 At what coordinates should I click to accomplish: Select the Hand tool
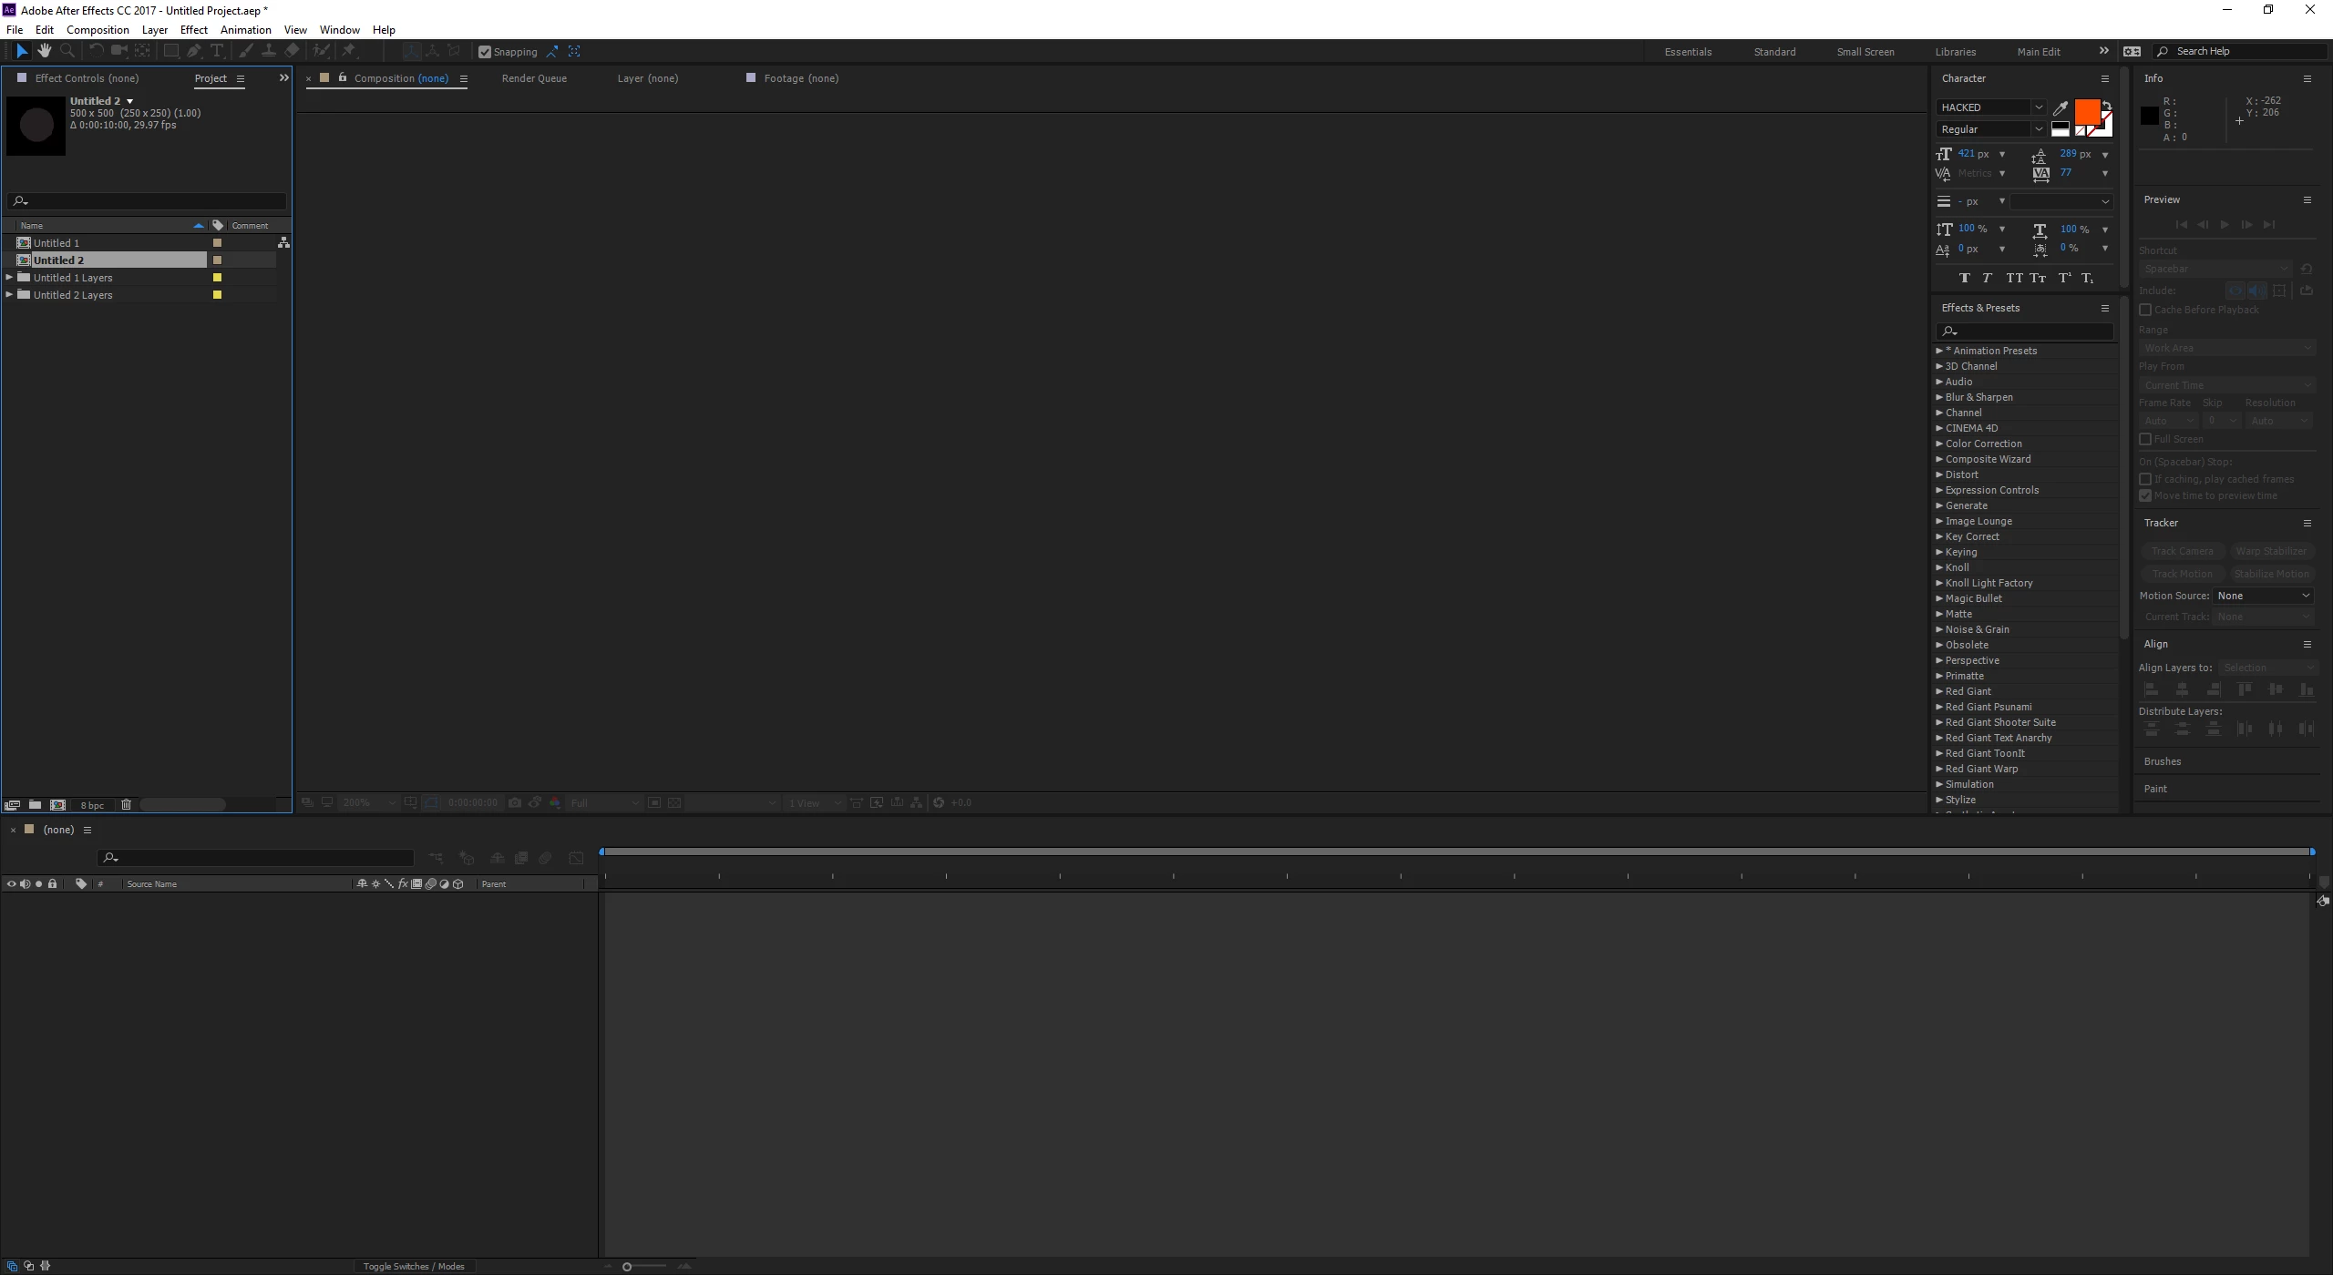pos(44,51)
